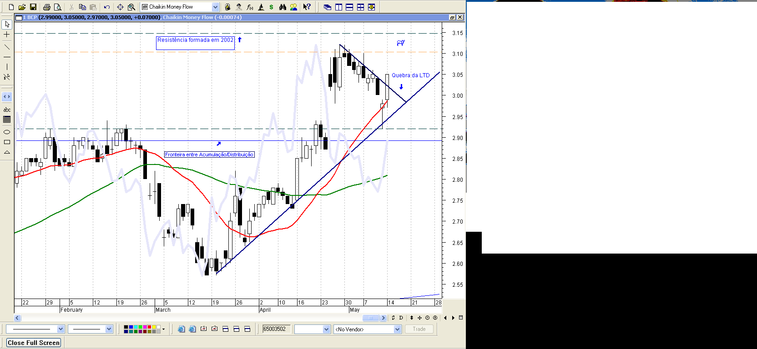Select the trendline drawing tool
Image resolution: width=757 pixels, height=349 pixels.
pyautogui.click(x=7, y=47)
